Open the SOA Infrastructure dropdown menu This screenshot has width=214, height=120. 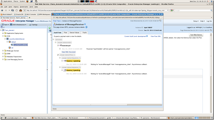pyautogui.click(x=18, y=24)
